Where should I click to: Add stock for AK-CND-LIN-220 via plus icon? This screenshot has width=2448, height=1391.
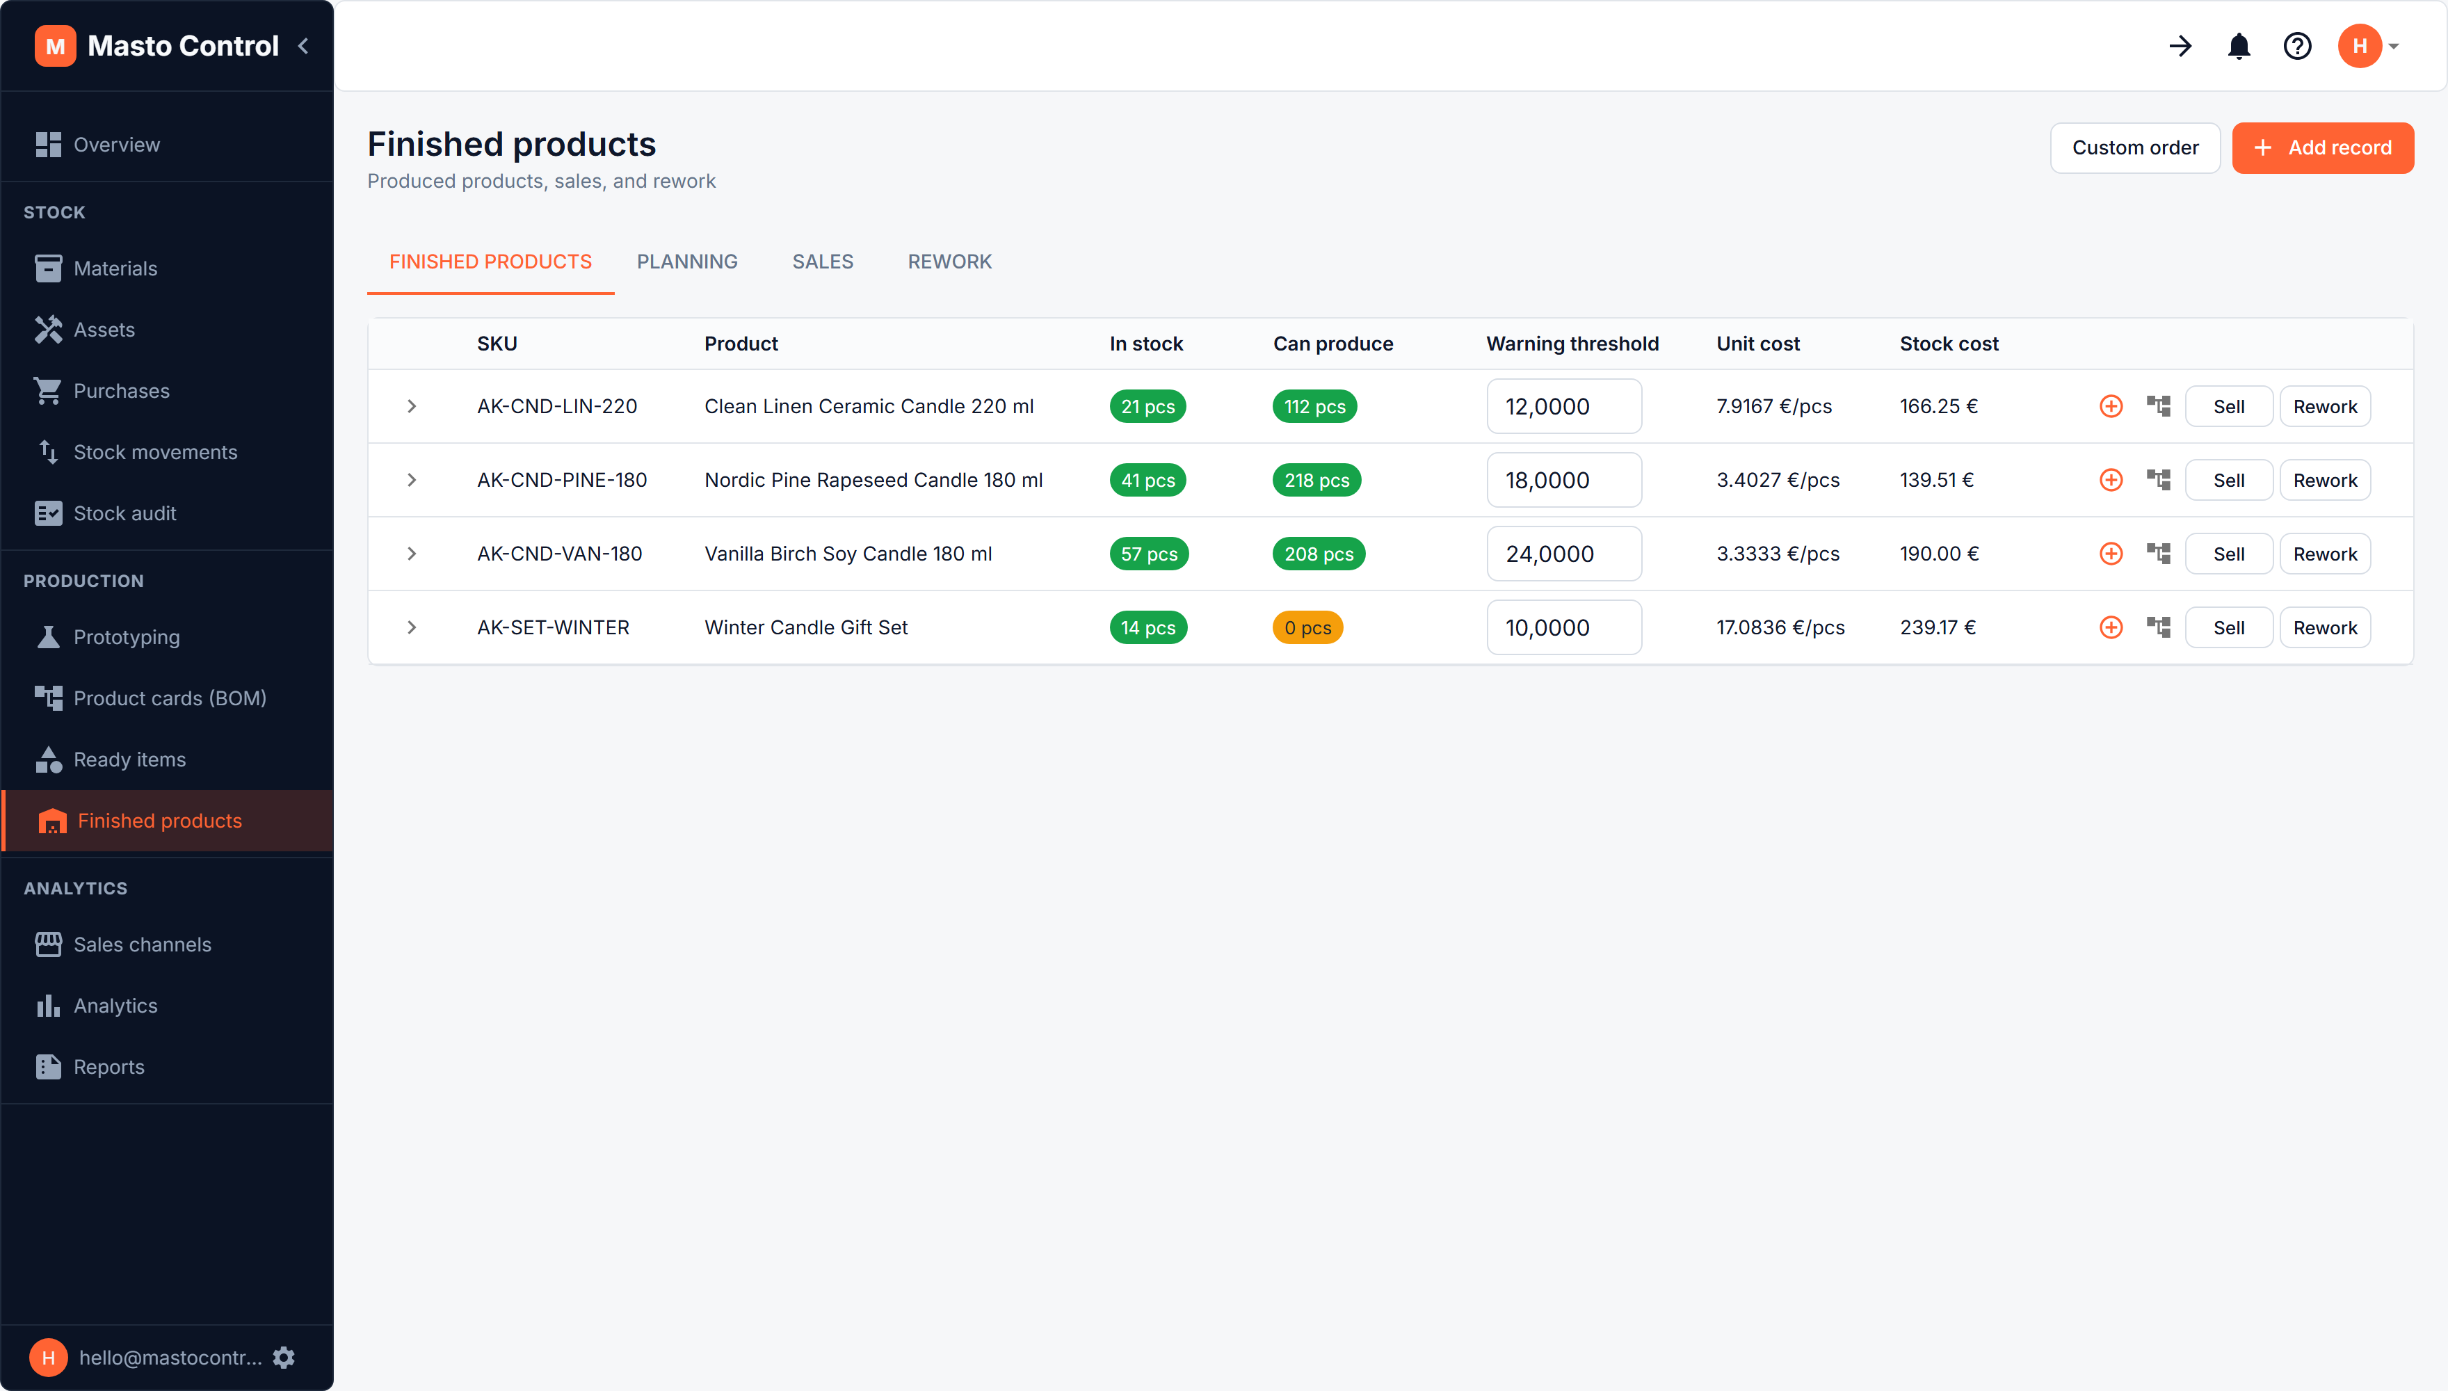(x=2111, y=406)
